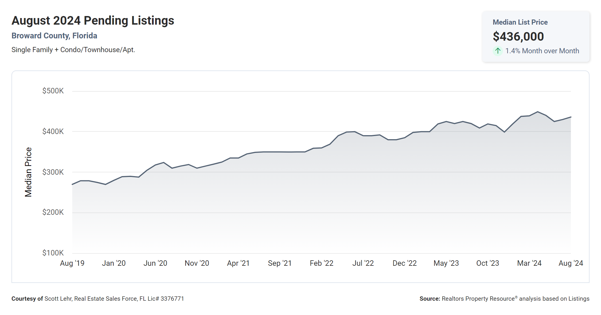Click the Broward County, Florida subtitle
This screenshot has width=601, height=315.
pyautogui.click(x=54, y=36)
